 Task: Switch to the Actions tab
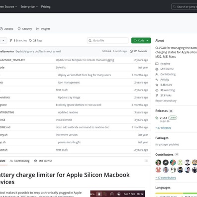[x=6, y=29]
